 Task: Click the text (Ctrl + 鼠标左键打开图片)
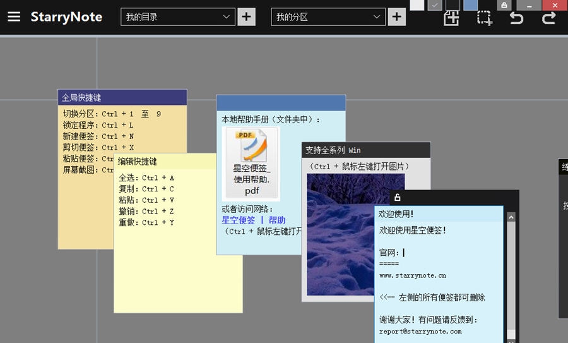(x=359, y=166)
